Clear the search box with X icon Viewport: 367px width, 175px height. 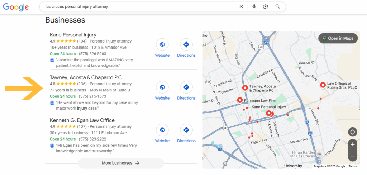241,6
